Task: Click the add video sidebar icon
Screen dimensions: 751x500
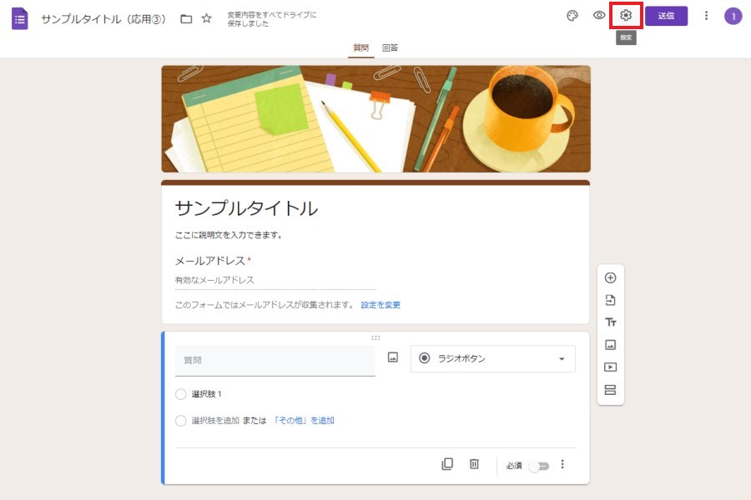Action: point(610,367)
